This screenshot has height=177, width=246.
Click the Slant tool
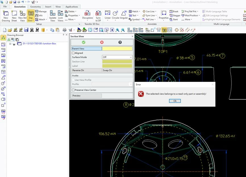(174, 19)
